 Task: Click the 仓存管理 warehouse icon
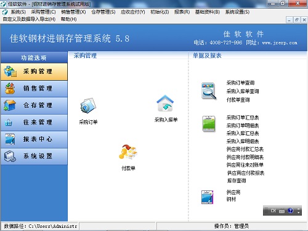click(10, 105)
